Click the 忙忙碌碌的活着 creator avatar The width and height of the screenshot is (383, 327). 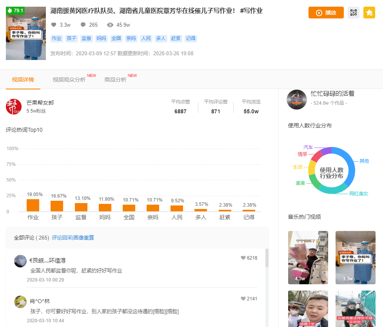pyautogui.click(x=297, y=99)
